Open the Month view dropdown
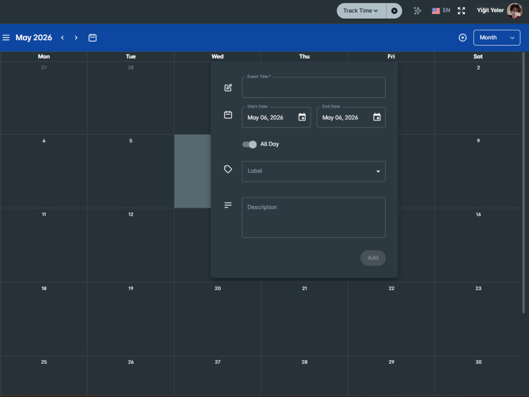529x397 pixels. [x=497, y=38]
